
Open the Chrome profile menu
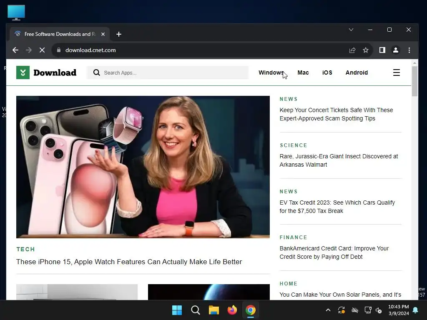pyautogui.click(x=396, y=50)
